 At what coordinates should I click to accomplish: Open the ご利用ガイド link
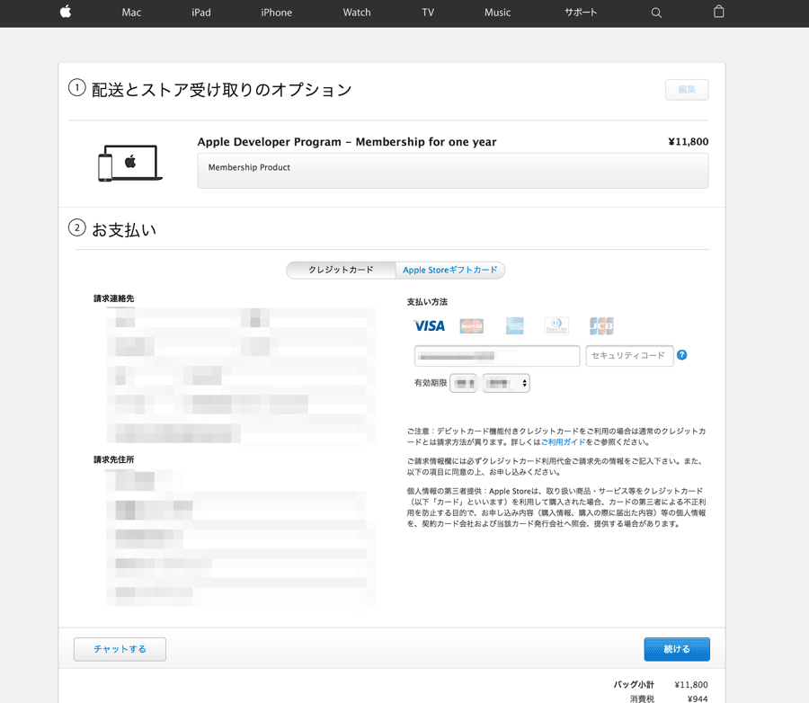(x=563, y=441)
